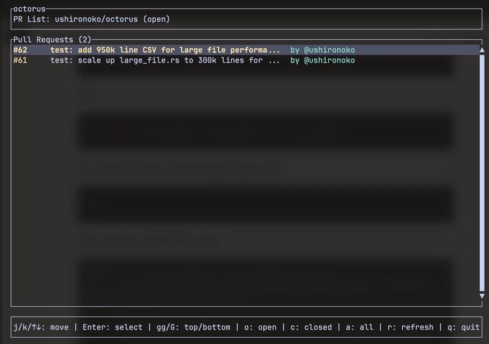Click the 'r: refresh' hint in footer
The image size is (489, 344).
(410, 327)
